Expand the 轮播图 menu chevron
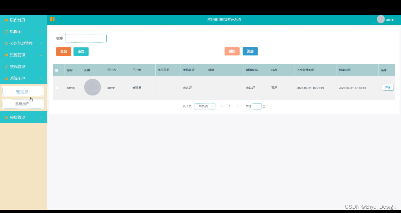 click(x=41, y=32)
